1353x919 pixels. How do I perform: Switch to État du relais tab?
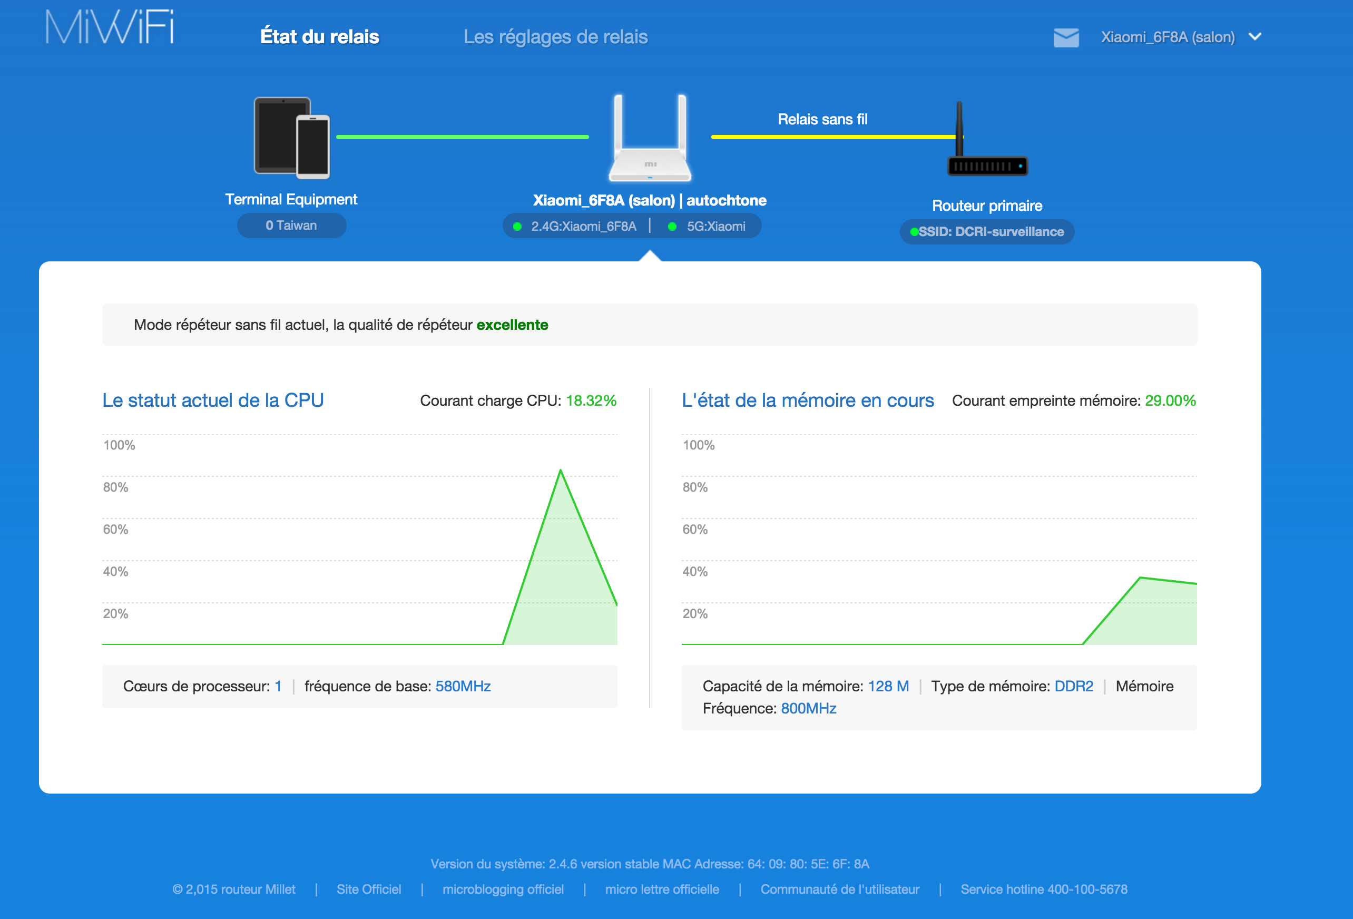pyautogui.click(x=320, y=37)
